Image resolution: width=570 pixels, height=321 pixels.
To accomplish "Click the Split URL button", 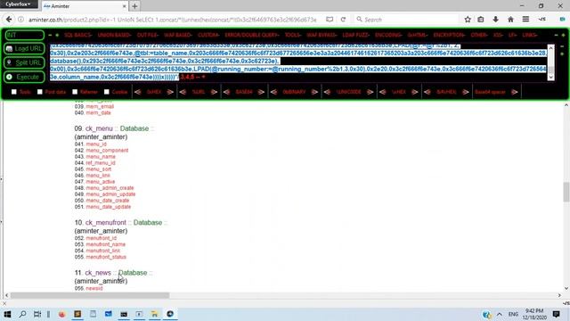I will (24, 62).
